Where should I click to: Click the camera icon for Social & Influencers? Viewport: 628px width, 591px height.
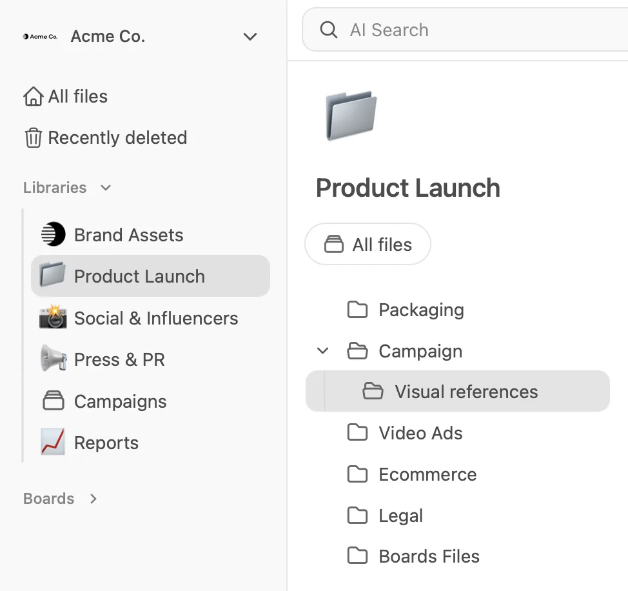click(53, 317)
